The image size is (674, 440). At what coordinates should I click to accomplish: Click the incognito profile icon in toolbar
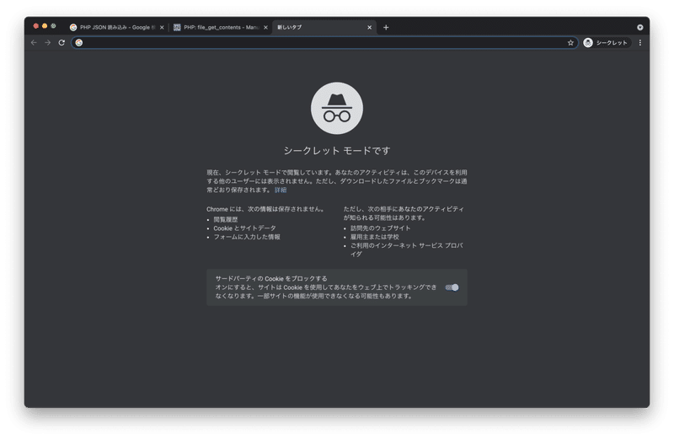[588, 43]
